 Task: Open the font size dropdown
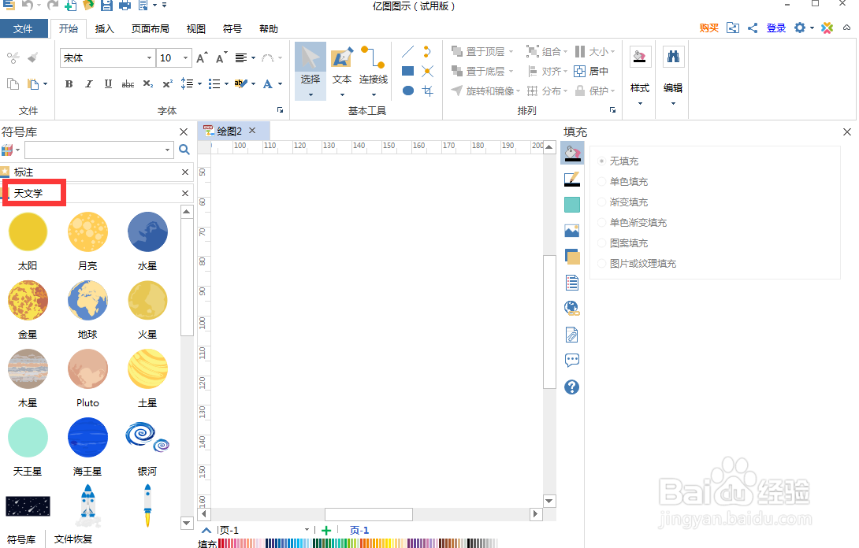pyautogui.click(x=186, y=58)
